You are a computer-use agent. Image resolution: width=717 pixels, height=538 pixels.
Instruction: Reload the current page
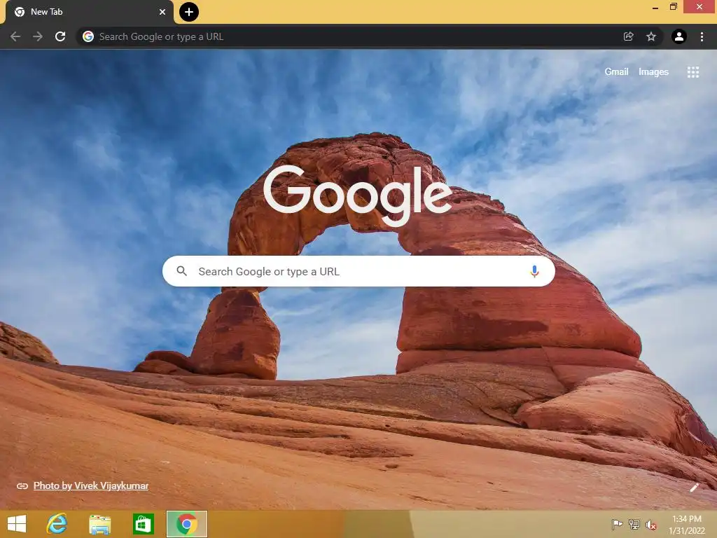[x=60, y=36]
